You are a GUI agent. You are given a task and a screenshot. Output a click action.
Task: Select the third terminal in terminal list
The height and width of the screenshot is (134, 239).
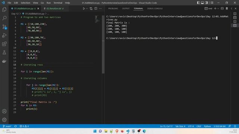click(x=235, y=22)
